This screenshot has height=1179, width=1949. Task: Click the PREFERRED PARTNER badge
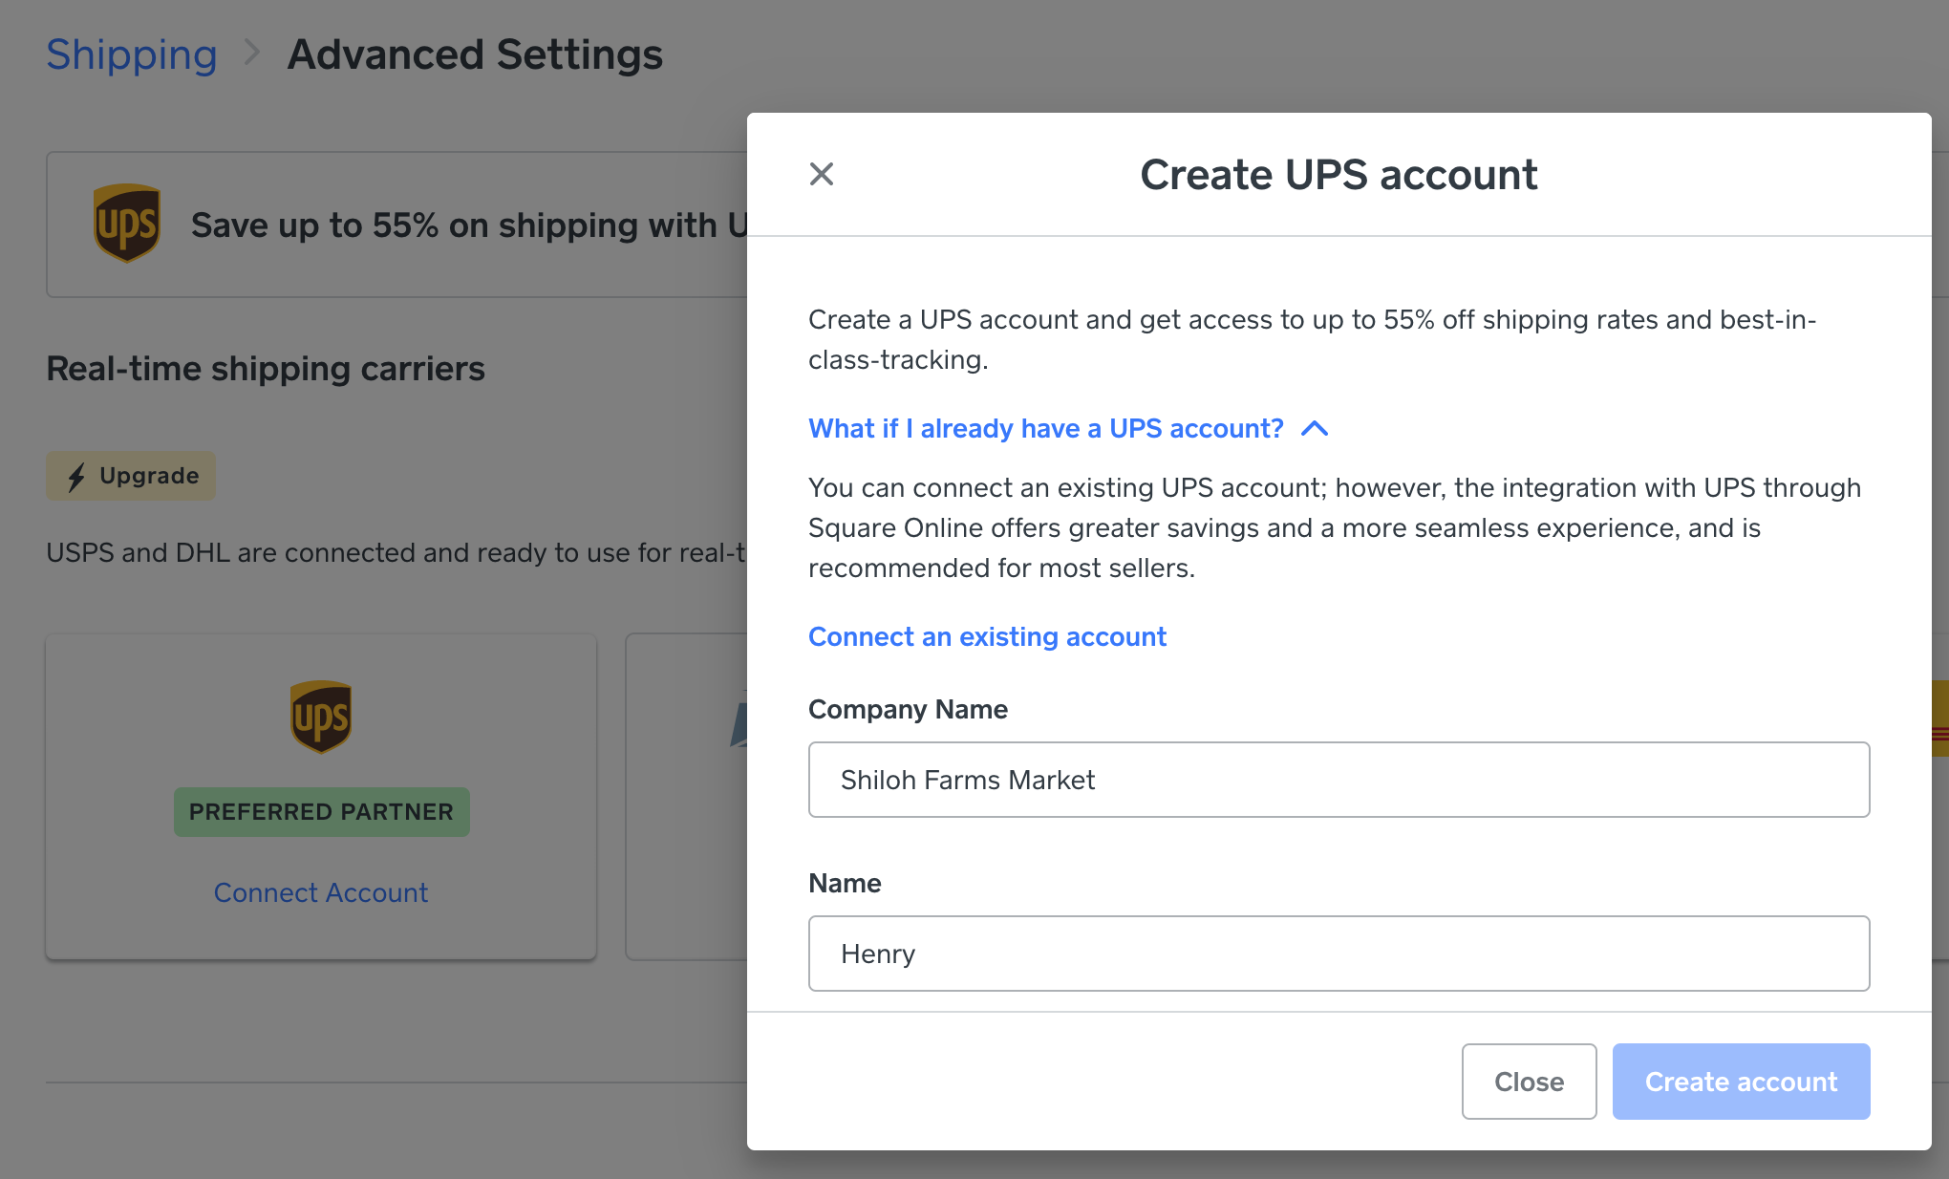[321, 812]
